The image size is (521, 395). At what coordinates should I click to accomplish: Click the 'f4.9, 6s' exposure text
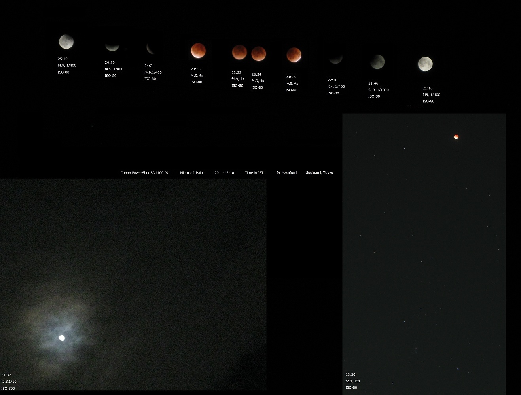tap(197, 76)
